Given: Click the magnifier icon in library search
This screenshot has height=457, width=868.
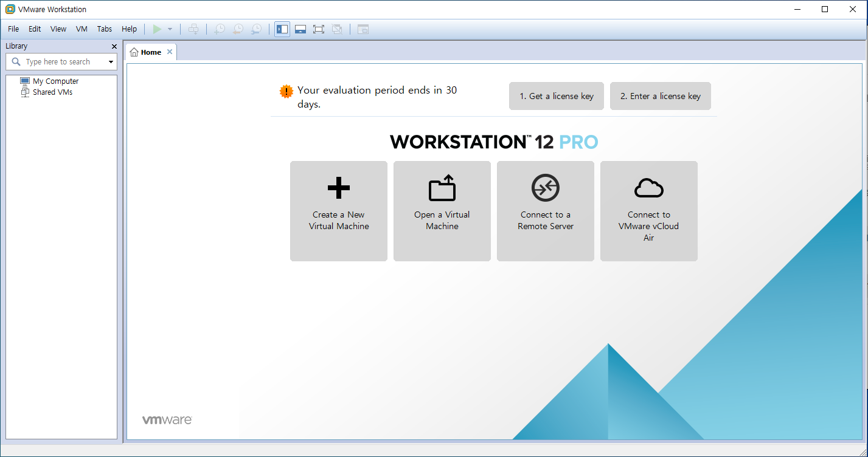Looking at the screenshot, I should (x=16, y=61).
